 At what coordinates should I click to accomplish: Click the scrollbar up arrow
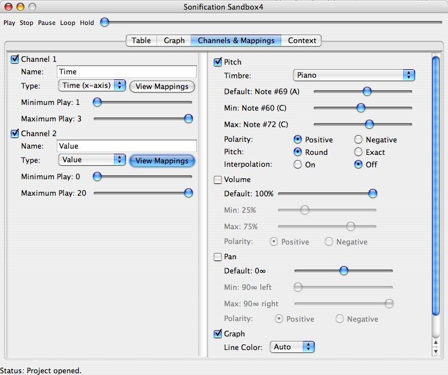coord(436,342)
